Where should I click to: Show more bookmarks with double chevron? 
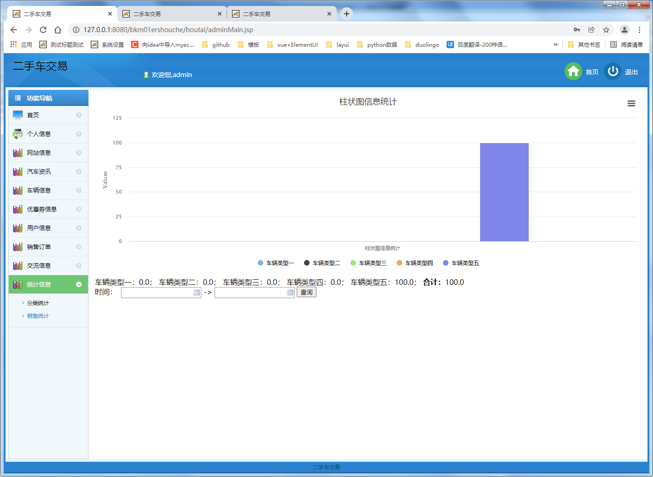pyautogui.click(x=555, y=44)
